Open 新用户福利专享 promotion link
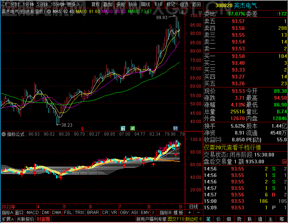 (151, 219)
